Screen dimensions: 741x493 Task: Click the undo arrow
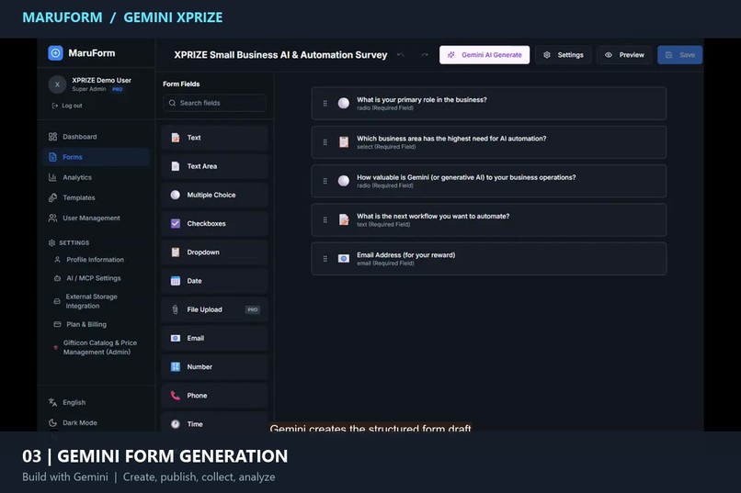click(401, 55)
